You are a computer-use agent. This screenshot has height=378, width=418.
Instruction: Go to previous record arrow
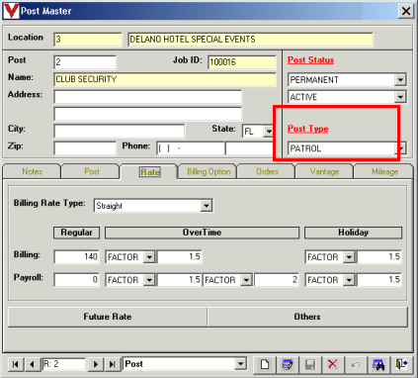[x=32, y=364]
